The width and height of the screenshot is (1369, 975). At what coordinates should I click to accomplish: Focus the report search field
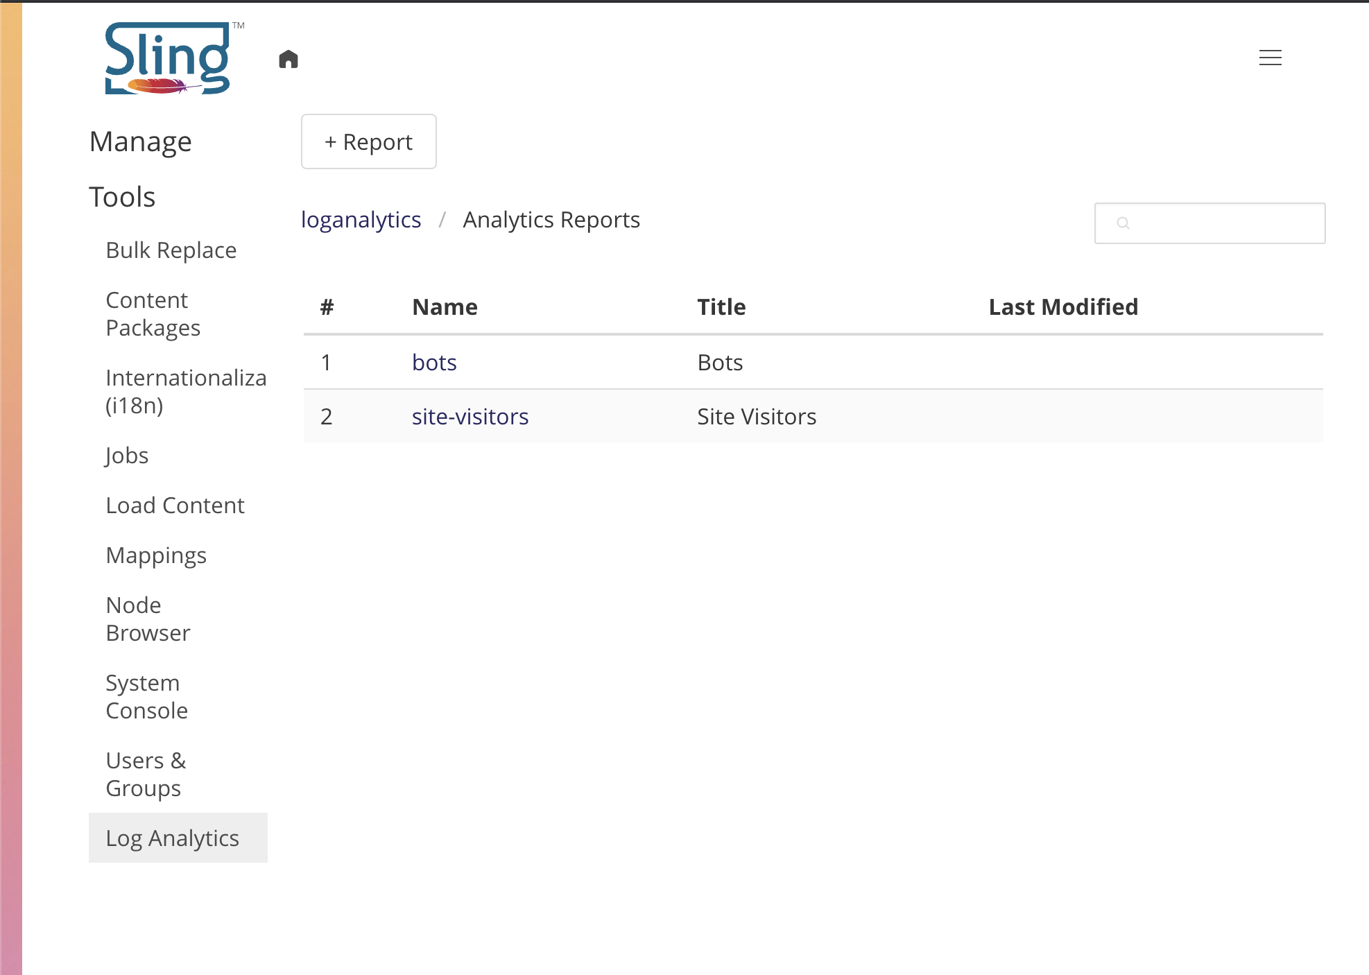tap(1221, 223)
